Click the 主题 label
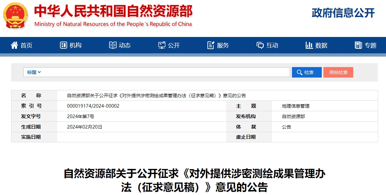The height and width of the screenshot is (195, 386). [x=246, y=106]
